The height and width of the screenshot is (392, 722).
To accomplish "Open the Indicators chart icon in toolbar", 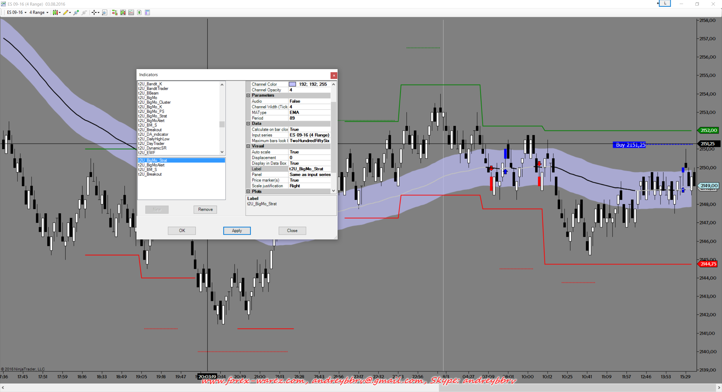I will point(131,12).
